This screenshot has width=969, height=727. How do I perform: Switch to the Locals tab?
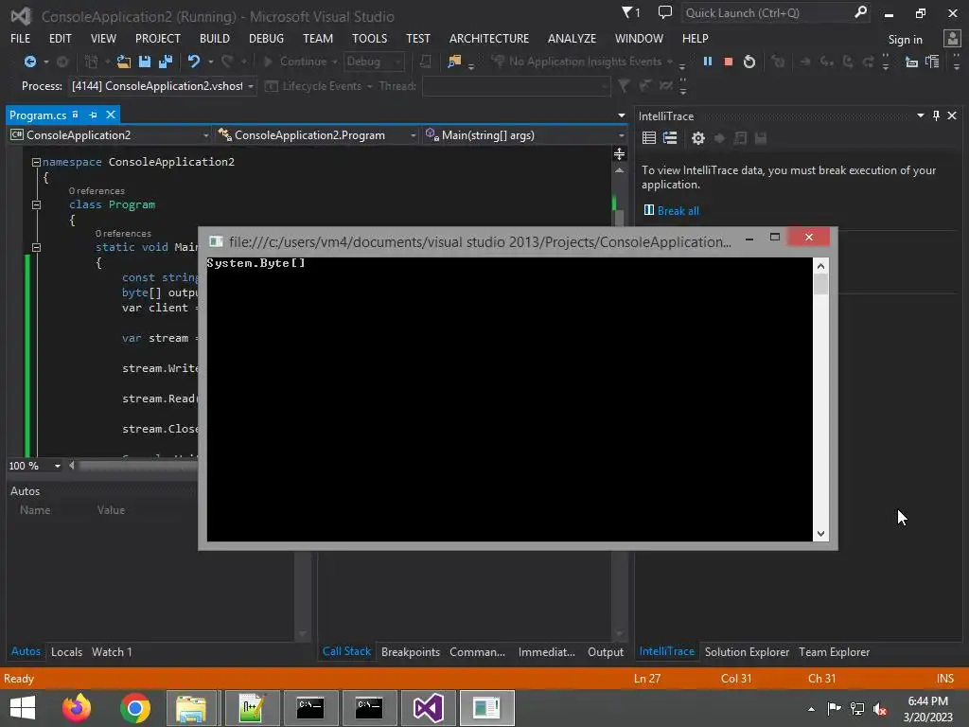click(x=67, y=651)
